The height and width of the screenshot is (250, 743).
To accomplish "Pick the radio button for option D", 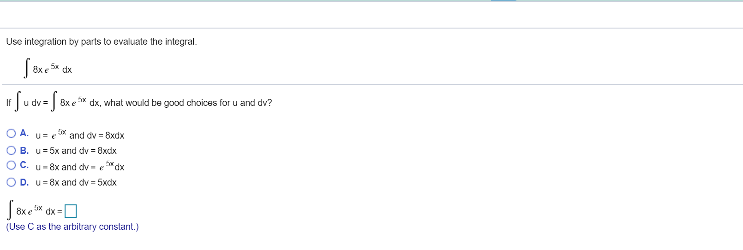I will coord(11,182).
